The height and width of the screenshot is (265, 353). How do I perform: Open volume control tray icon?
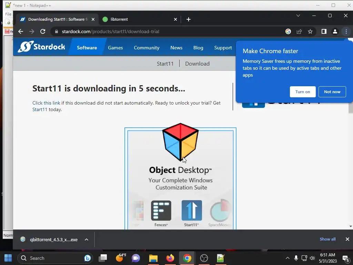(x=312, y=258)
